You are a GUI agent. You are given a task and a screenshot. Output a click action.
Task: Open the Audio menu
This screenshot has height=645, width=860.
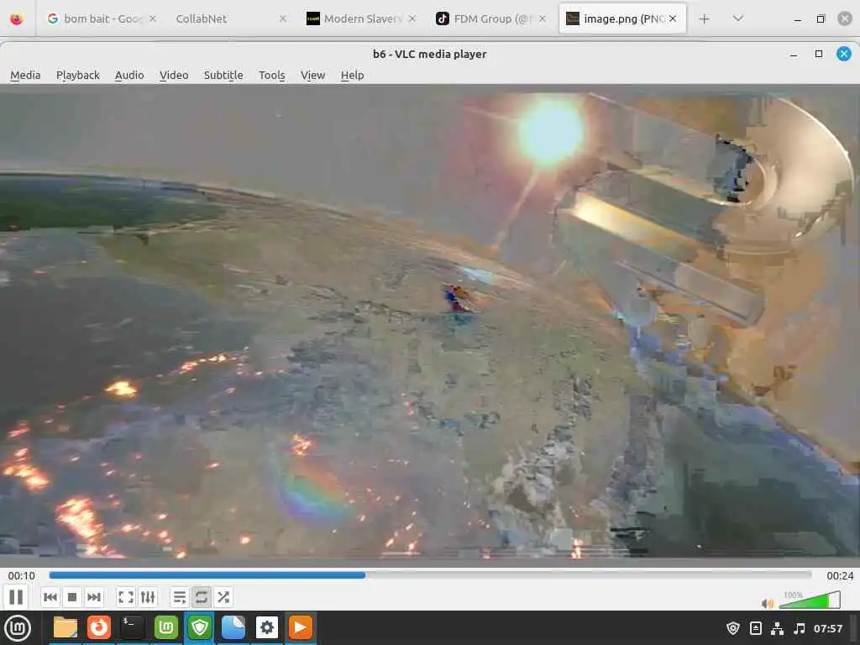pos(129,75)
